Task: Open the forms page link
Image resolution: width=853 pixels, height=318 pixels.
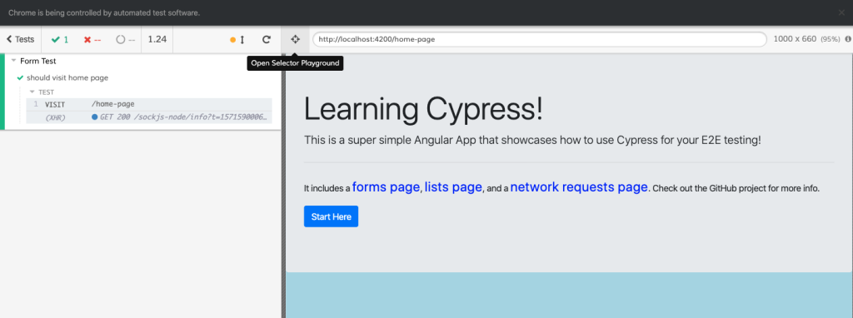Action: (x=386, y=187)
